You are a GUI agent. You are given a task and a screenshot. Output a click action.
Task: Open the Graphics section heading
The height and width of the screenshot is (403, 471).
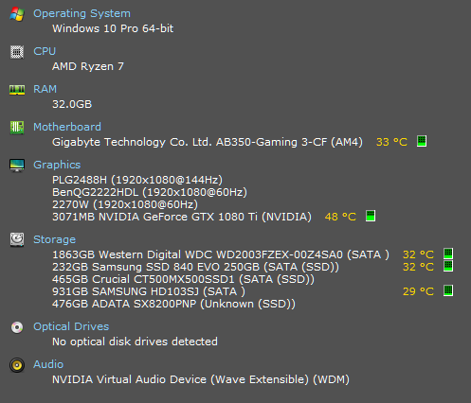click(x=57, y=165)
